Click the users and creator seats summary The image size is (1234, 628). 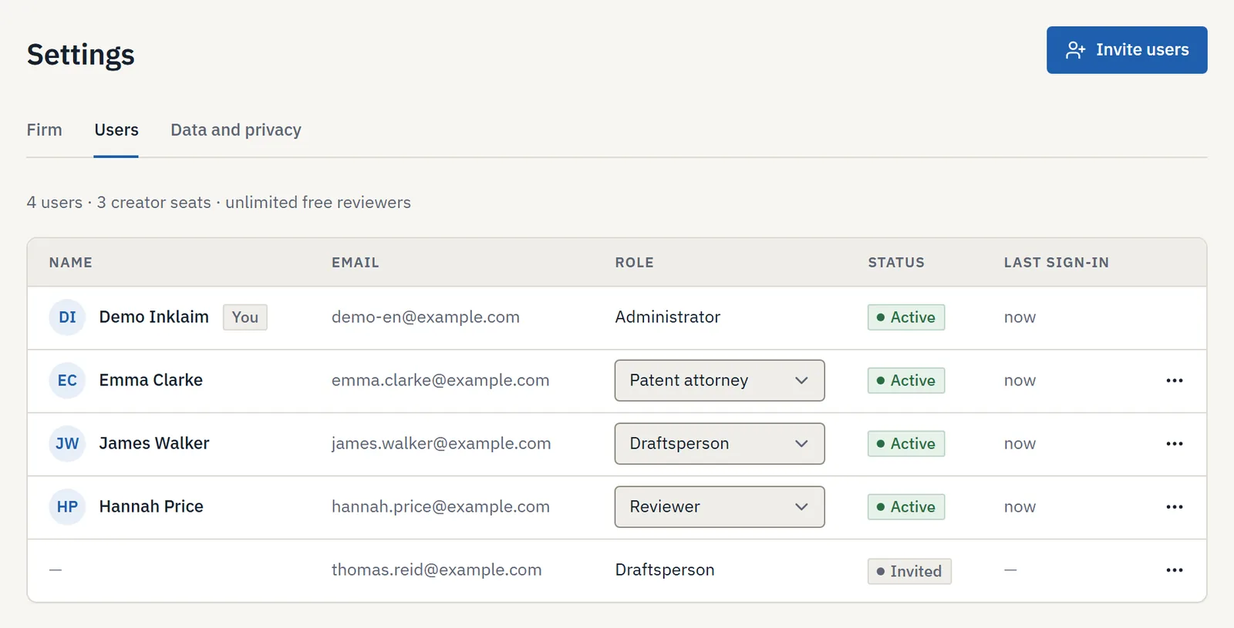coord(219,203)
